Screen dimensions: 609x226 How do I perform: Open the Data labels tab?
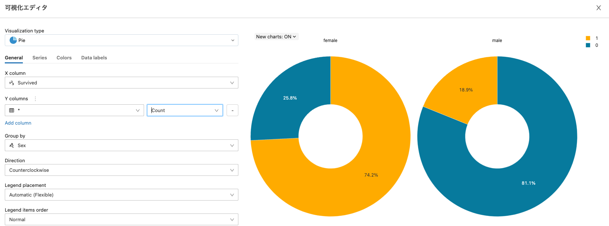[x=94, y=58]
